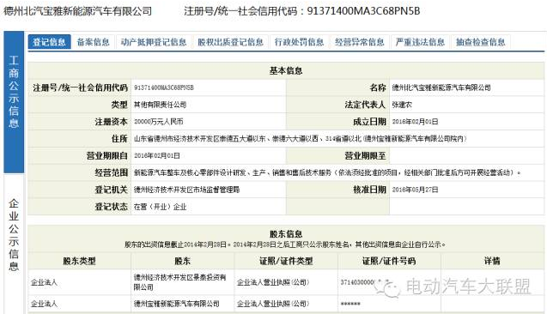The width and height of the screenshot is (547, 314).
Task: Click the 法定代表人 field label
Action: [x=365, y=105]
